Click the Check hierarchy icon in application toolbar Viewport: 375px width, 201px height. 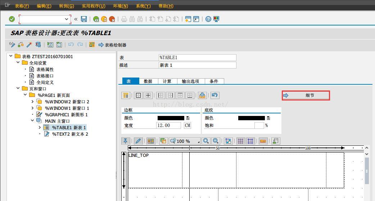click(x=21, y=45)
